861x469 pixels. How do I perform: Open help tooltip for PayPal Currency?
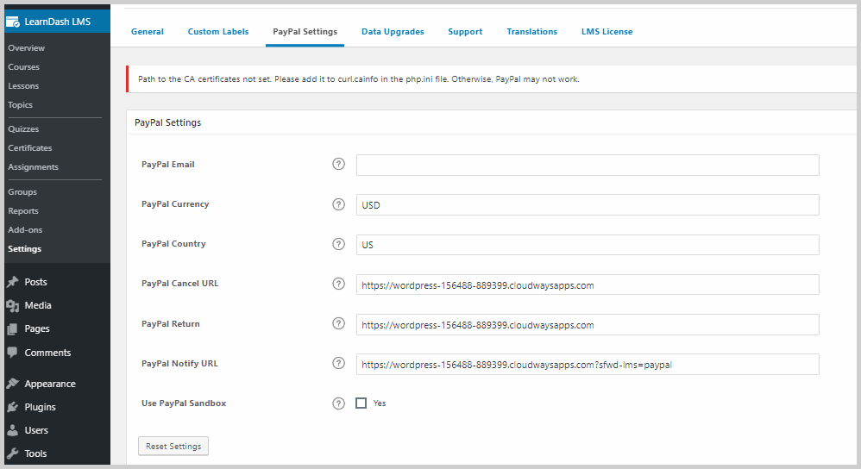tap(339, 204)
